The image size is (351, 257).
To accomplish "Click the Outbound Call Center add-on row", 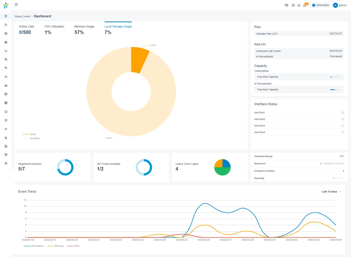I will [x=299, y=51].
